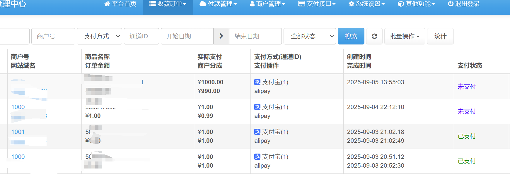Click the blue 搜索 button
The image size is (510, 196).
click(x=351, y=36)
